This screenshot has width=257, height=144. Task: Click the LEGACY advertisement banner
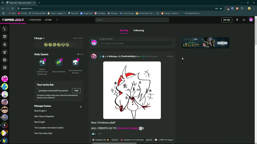pos(205,43)
